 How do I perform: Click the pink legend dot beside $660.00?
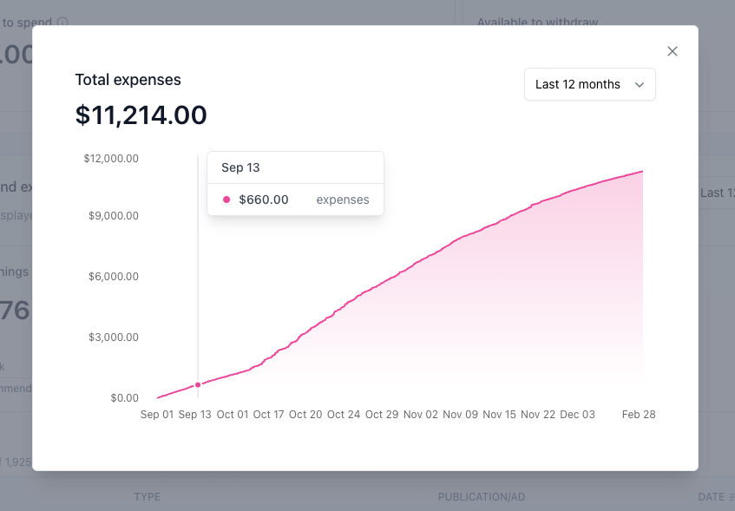226,200
